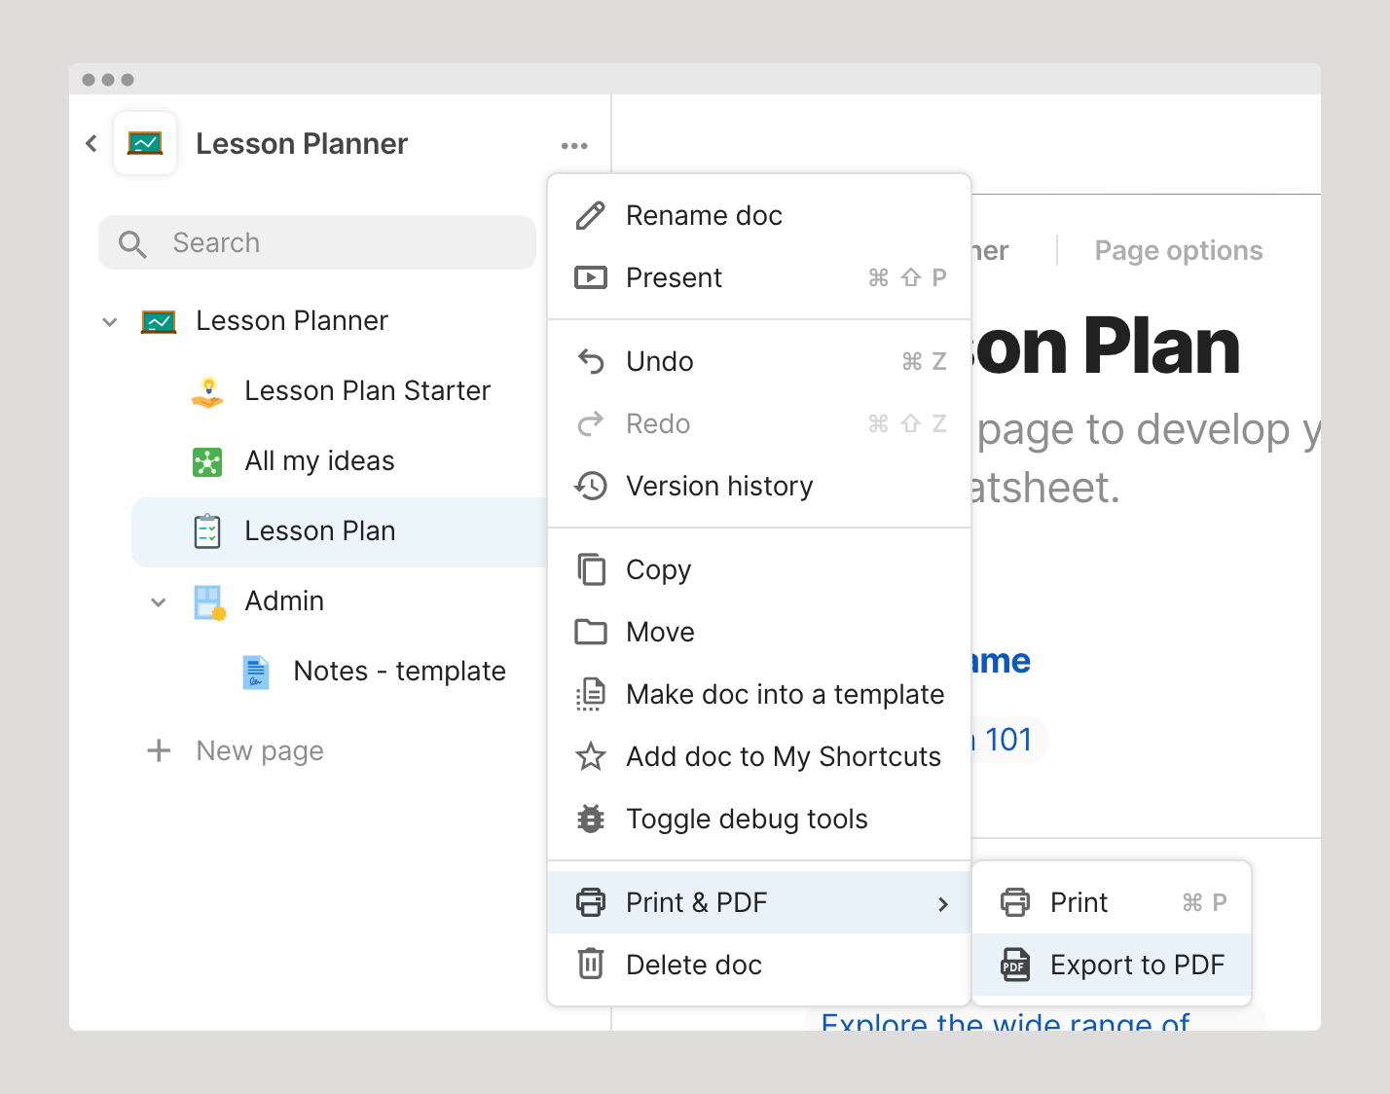This screenshot has width=1390, height=1094.
Task: Click the back arrow beside Lesson Planner
Action: 91,144
